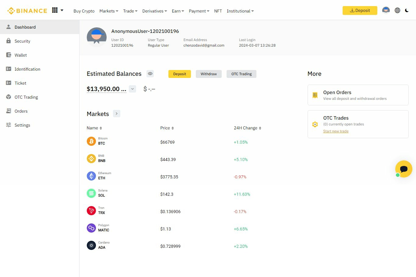Open the live chat bubble
This screenshot has width=416, height=277.
click(404, 169)
